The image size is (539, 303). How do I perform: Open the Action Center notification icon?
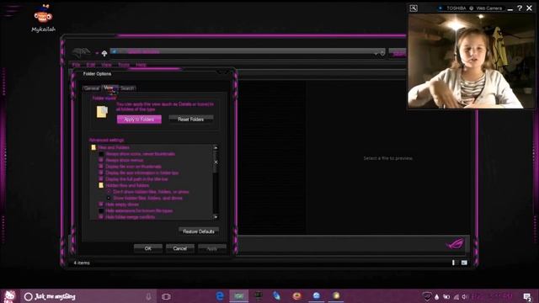pyautogui.click(x=526, y=296)
